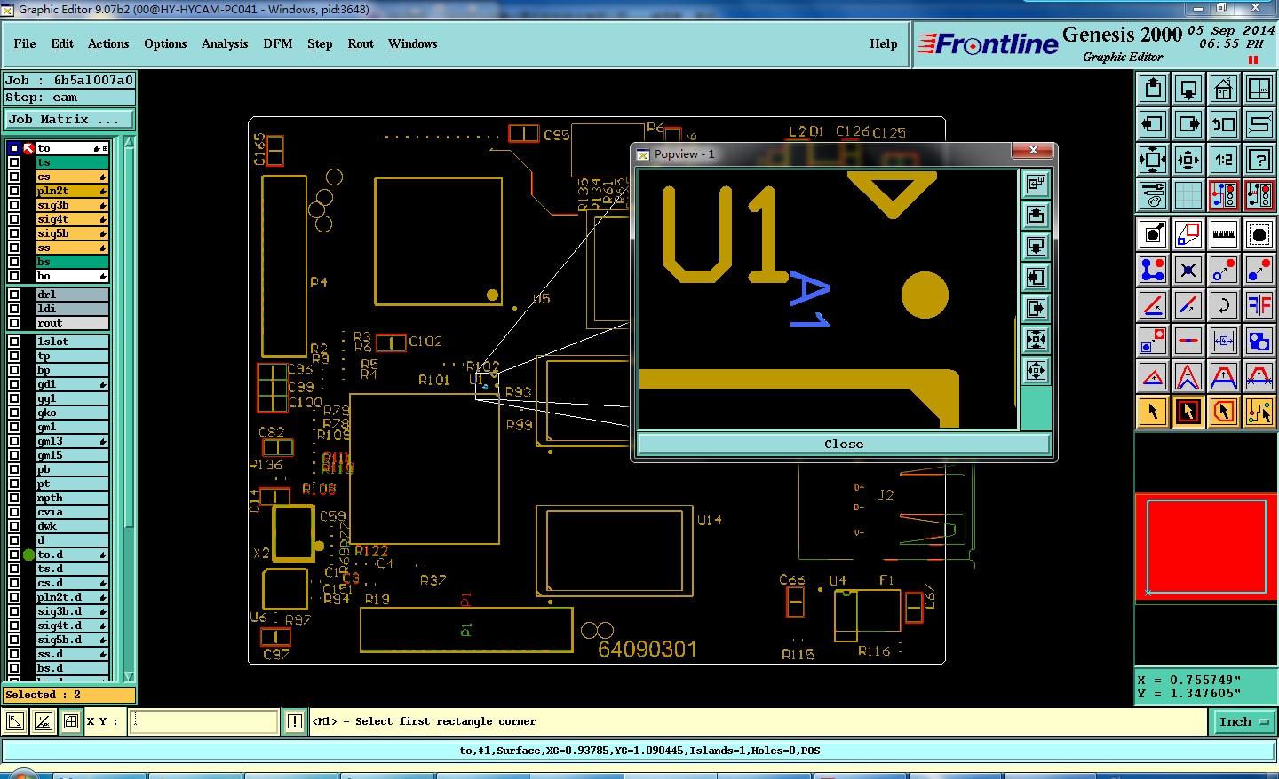Select the rotate arc arrow icon

(1224, 305)
